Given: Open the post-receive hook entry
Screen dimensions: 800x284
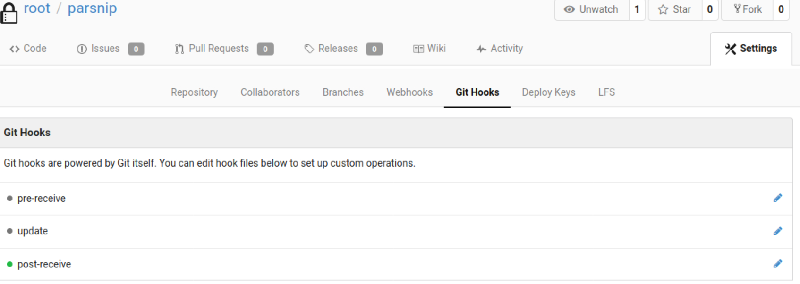Looking at the screenshot, I should click(x=44, y=265).
